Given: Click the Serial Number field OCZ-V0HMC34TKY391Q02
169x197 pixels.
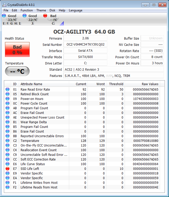Looking at the screenshot, I should point(85,45).
